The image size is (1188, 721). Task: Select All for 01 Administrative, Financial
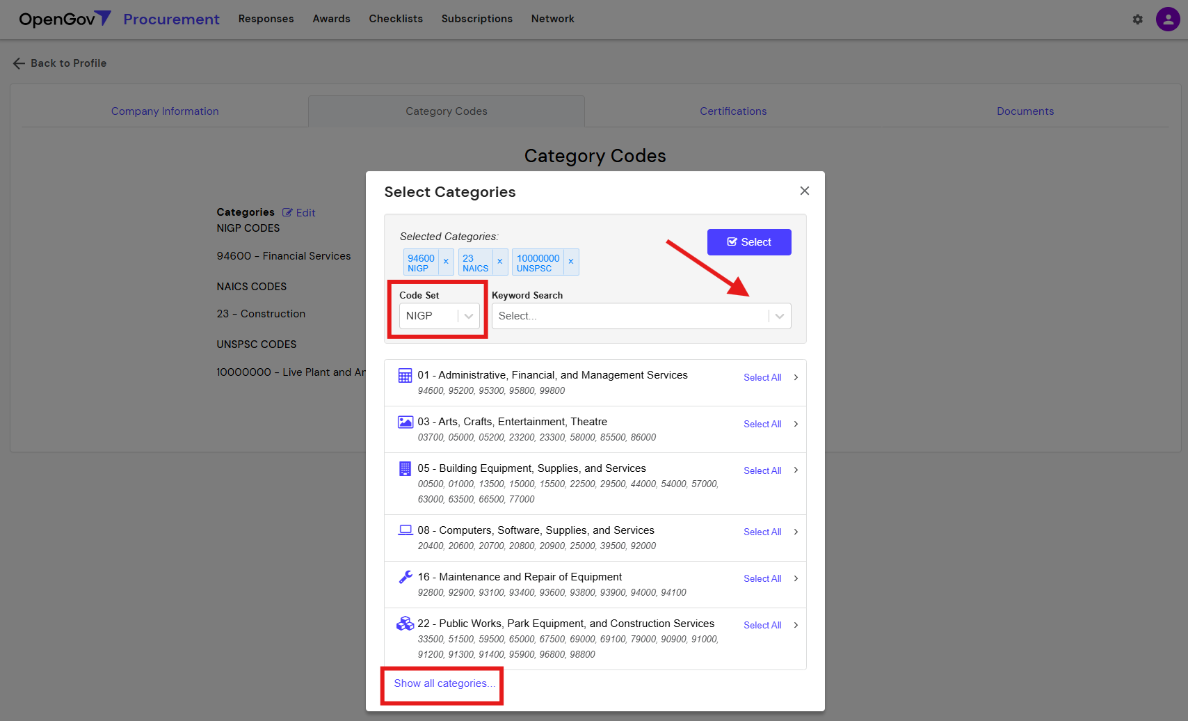762,377
